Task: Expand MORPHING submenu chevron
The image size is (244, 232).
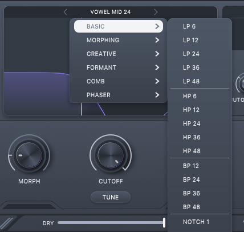Action: pos(157,40)
